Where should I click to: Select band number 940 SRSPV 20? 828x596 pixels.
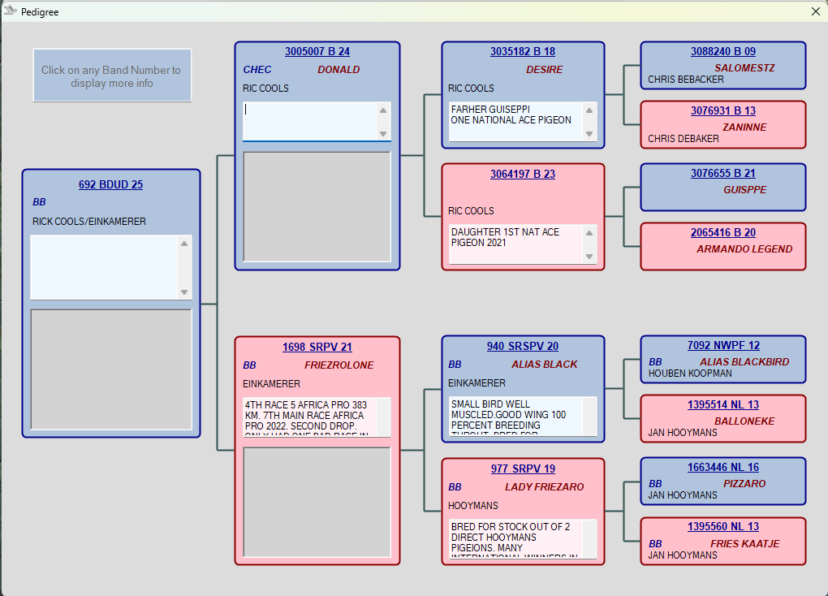[x=522, y=346]
